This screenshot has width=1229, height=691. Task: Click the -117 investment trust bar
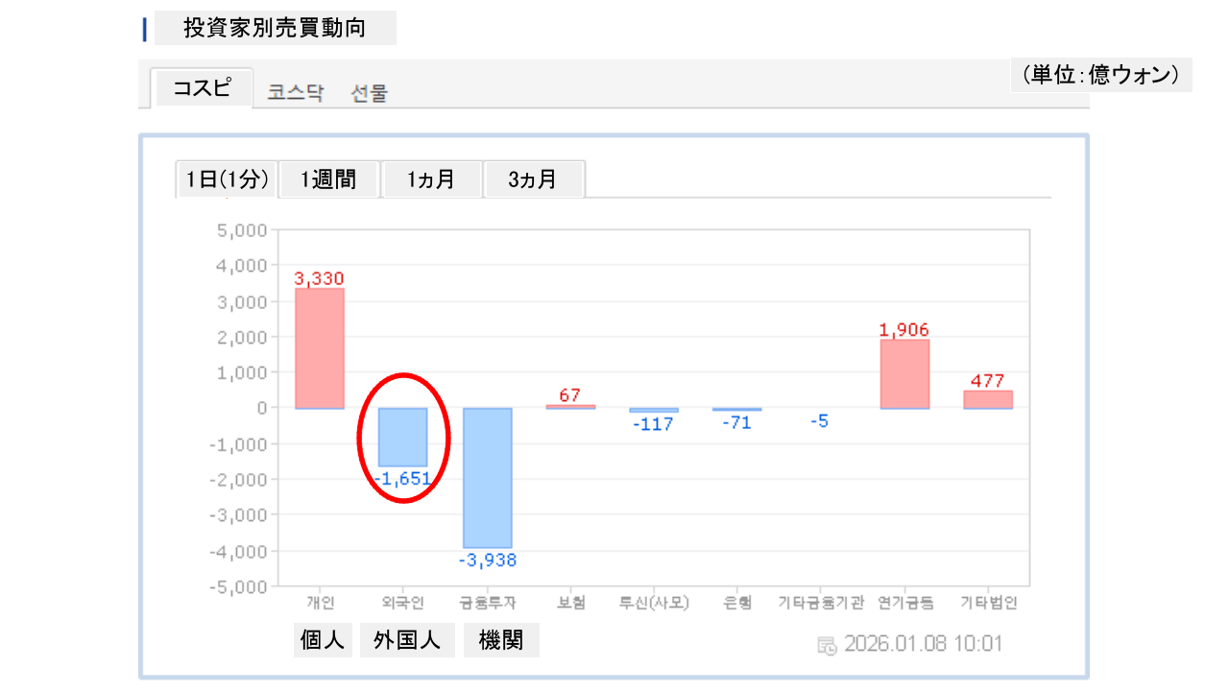pyautogui.click(x=654, y=410)
